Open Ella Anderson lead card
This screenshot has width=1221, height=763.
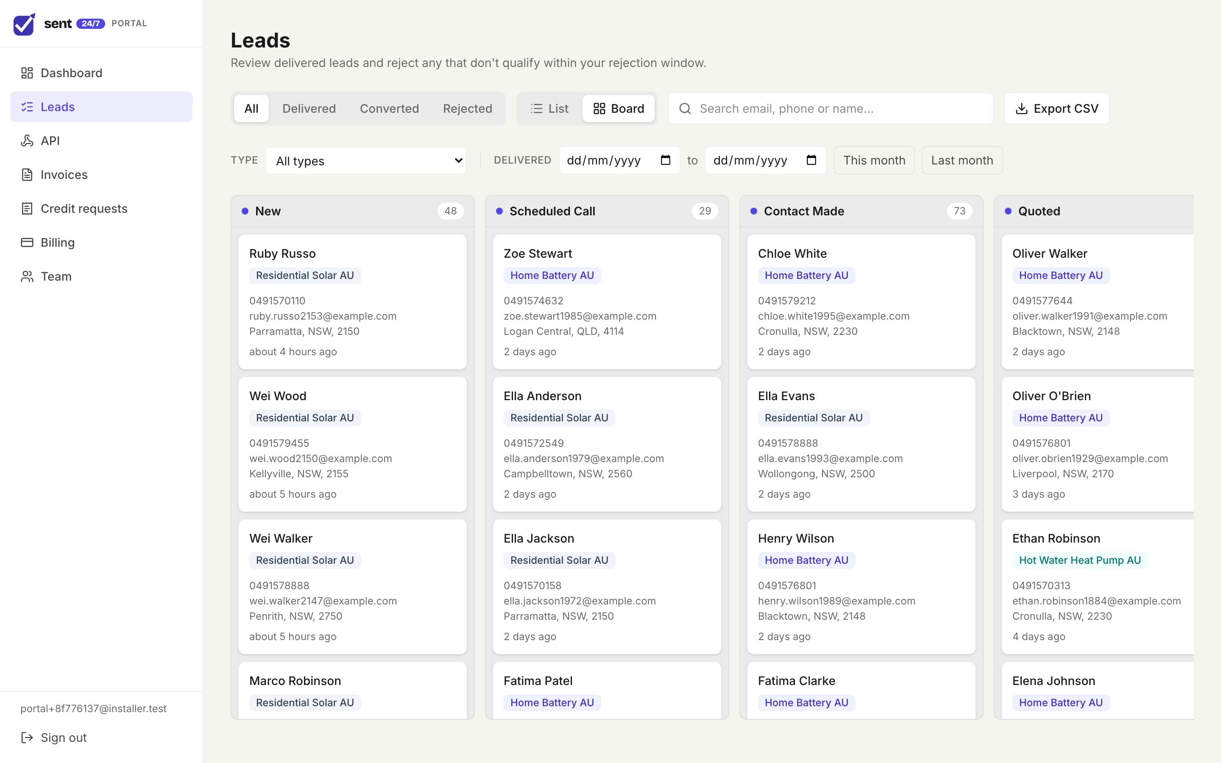[x=606, y=444]
